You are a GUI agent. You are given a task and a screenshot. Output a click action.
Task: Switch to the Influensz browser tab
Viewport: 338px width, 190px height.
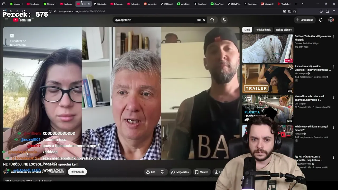pos(116,4)
